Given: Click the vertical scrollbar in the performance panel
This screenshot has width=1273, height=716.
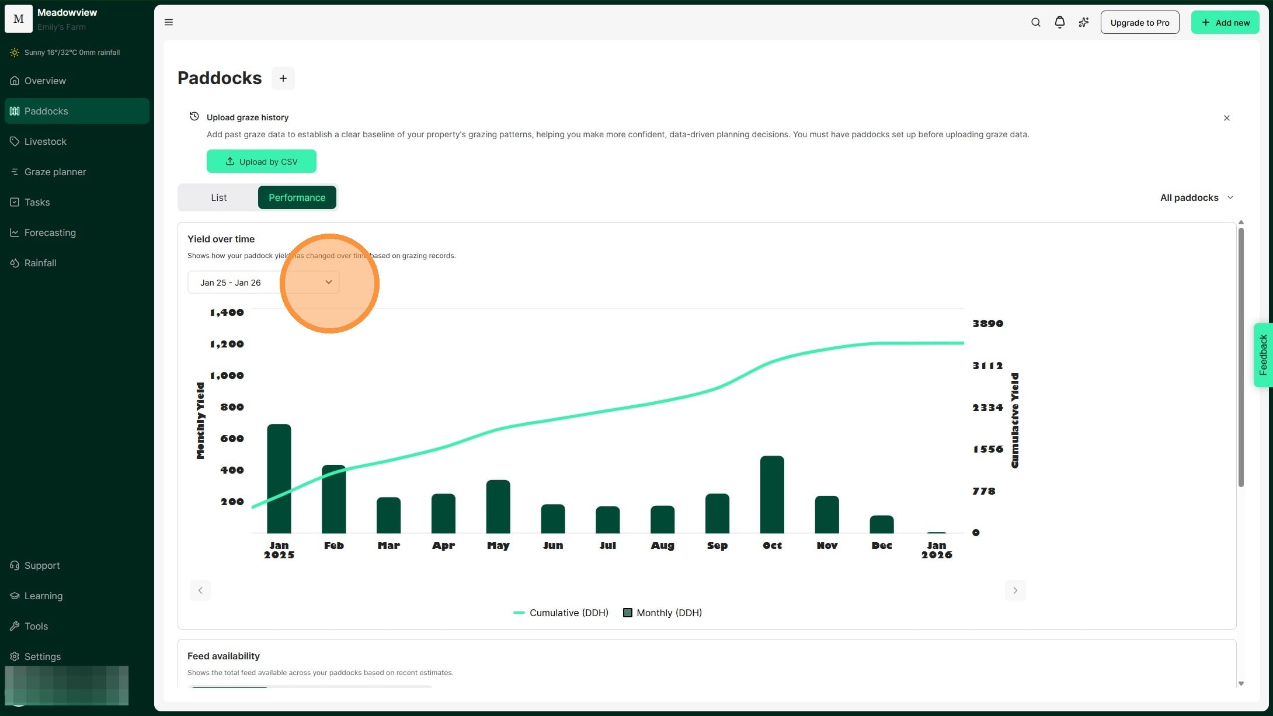Looking at the screenshot, I should (x=1241, y=356).
